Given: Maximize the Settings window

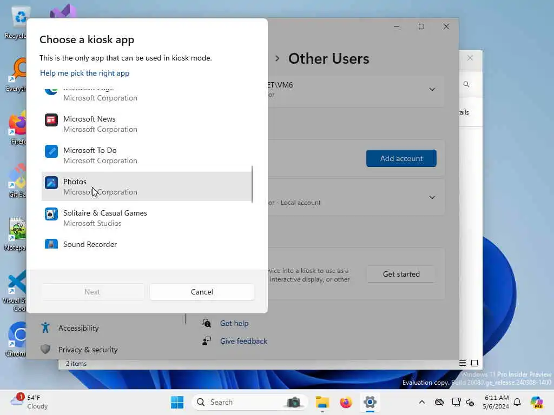Looking at the screenshot, I should coord(421,26).
